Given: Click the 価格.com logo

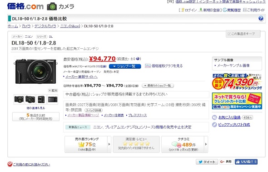Looking at the screenshot, I should click(25, 6).
